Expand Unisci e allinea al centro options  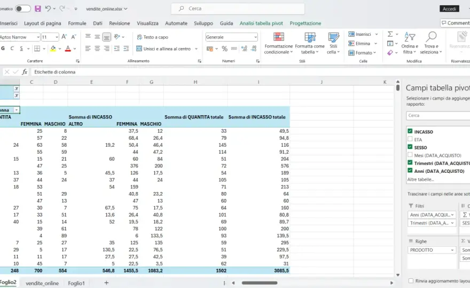coord(197,49)
